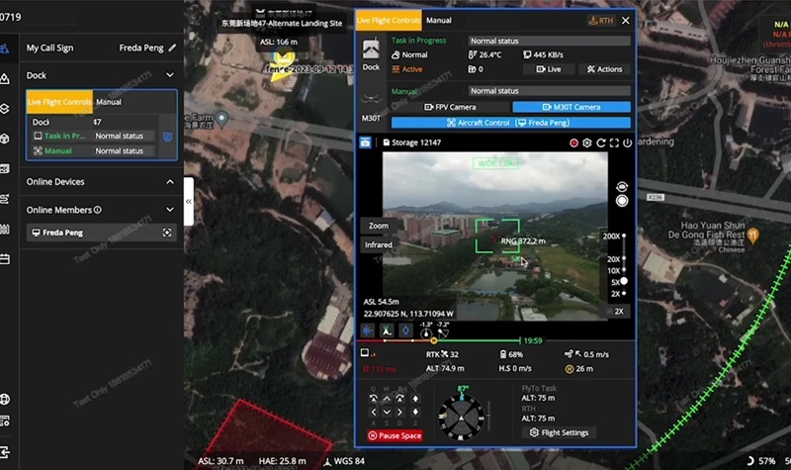This screenshot has height=470, width=791.
Task: Switch to Manual tab in flight panel
Action: 439,20
